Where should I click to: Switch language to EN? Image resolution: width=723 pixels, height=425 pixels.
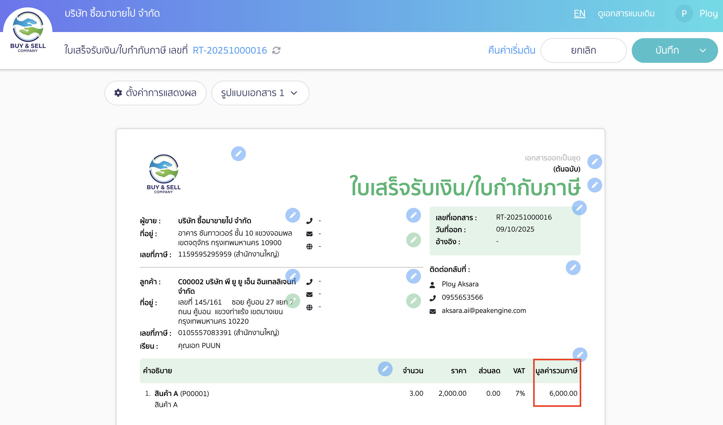(x=579, y=14)
